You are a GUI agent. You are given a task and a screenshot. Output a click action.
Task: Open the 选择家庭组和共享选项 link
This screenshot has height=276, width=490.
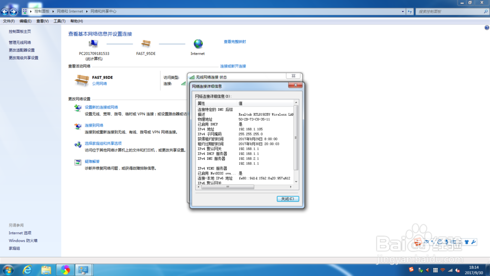103,144
